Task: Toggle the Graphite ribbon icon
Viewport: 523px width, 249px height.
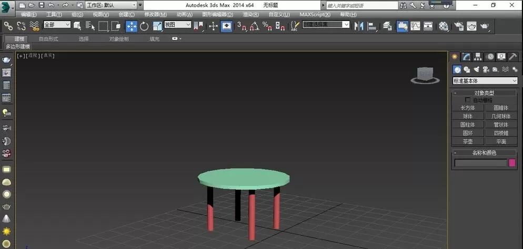Action: pos(403,26)
